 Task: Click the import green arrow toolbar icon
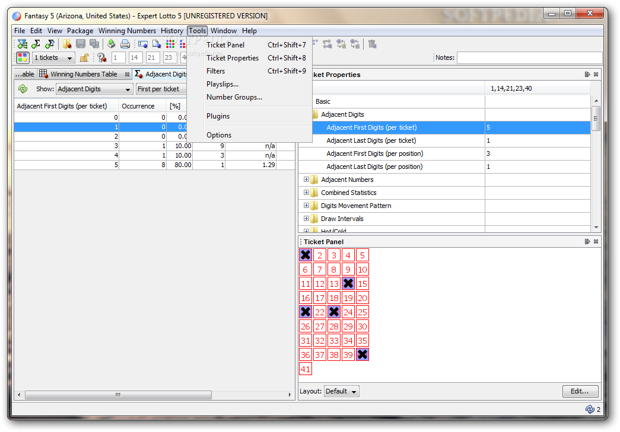[x=112, y=44]
